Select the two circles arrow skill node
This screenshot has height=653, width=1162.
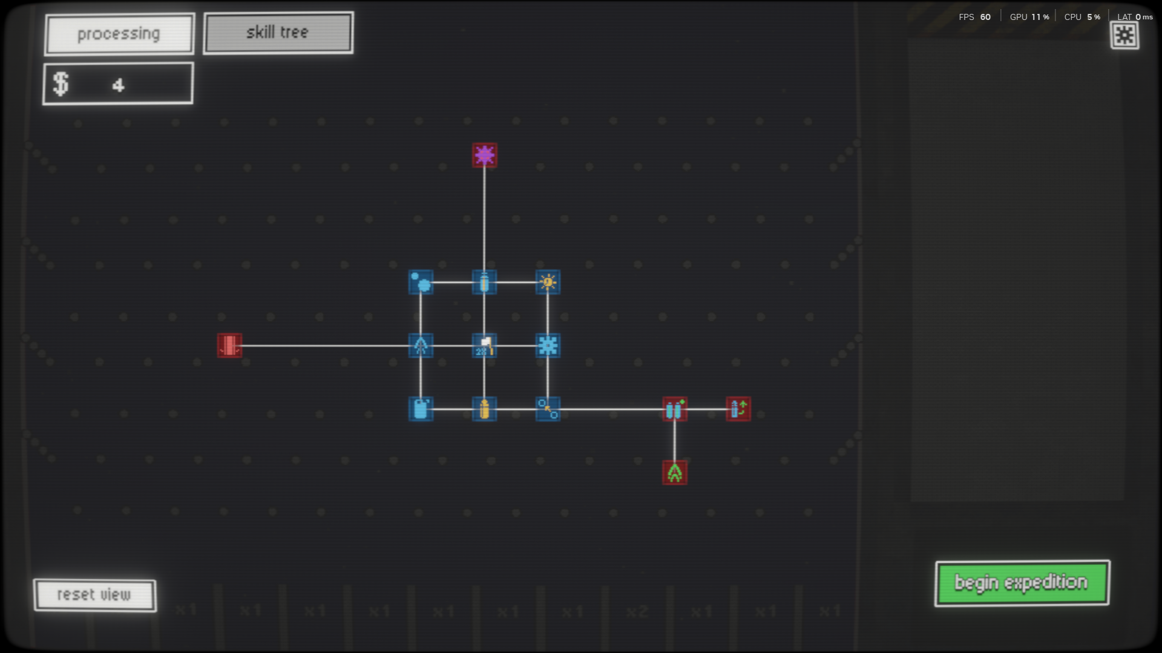click(x=548, y=409)
